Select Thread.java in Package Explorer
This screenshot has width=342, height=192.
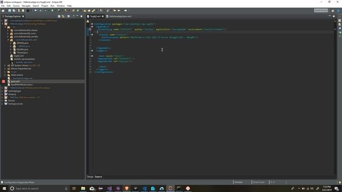[x=22, y=53]
